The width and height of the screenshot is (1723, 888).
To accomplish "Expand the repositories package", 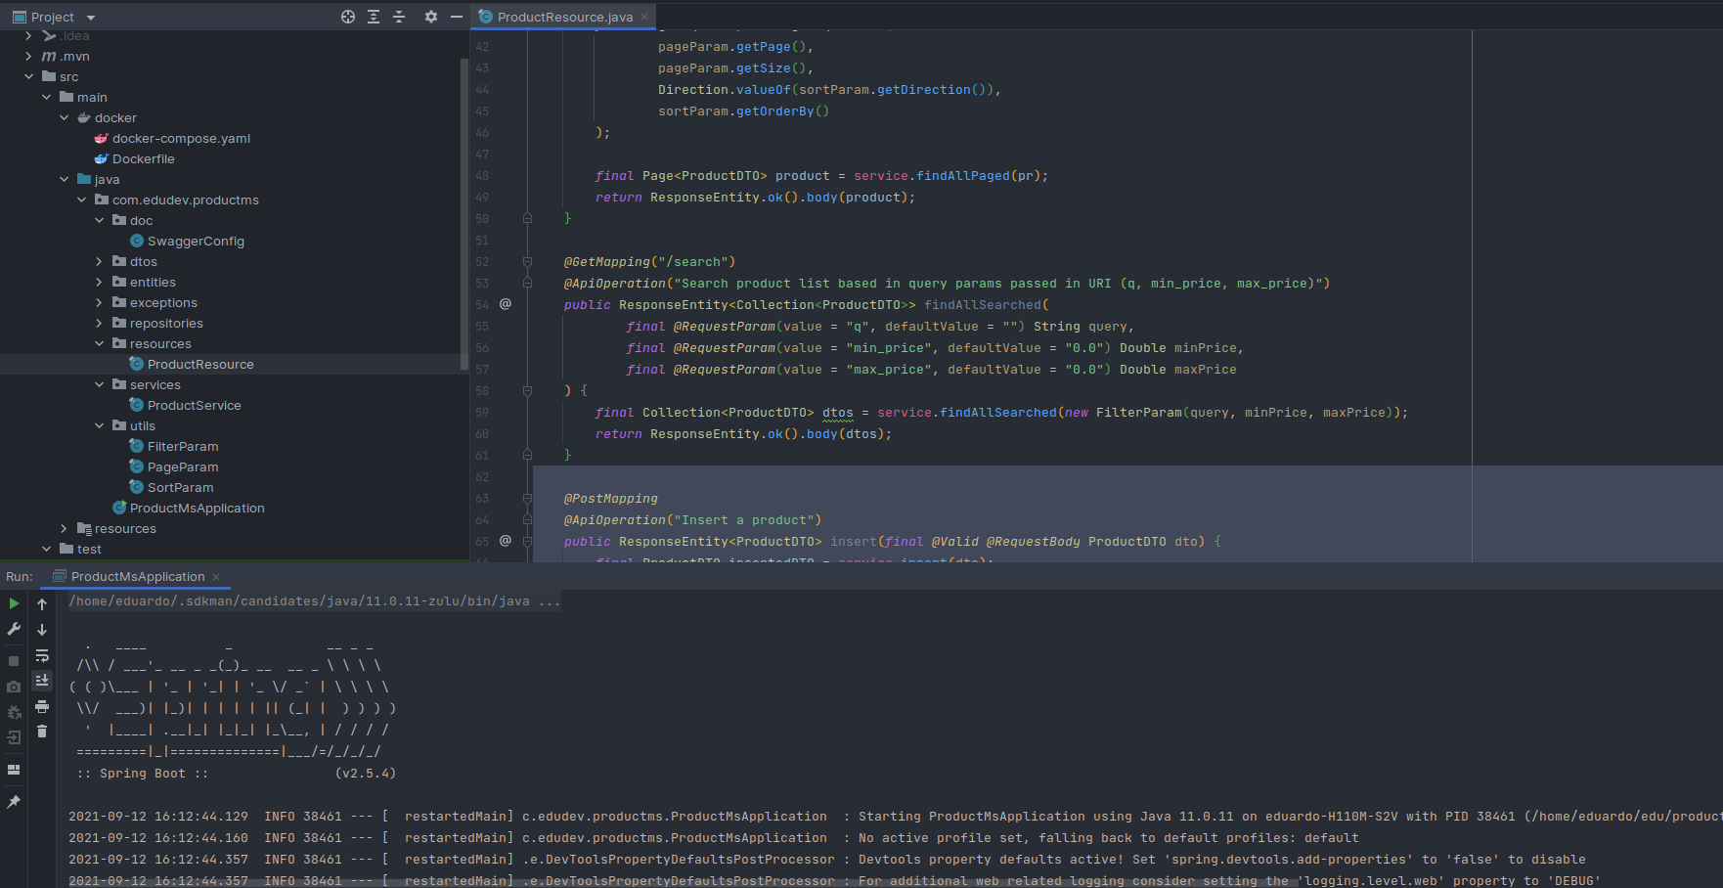I will tap(99, 323).
